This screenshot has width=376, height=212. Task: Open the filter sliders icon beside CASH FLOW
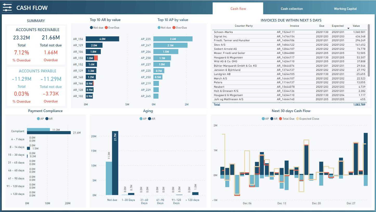[x=7, y=8]
